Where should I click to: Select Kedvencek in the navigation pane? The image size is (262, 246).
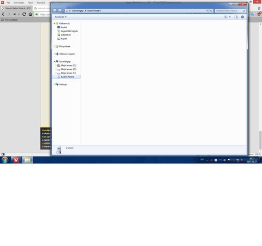tap(64, 23)
